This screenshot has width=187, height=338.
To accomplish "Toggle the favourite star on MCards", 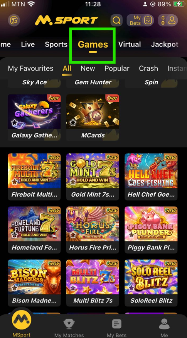I will [x=73, y=123].
